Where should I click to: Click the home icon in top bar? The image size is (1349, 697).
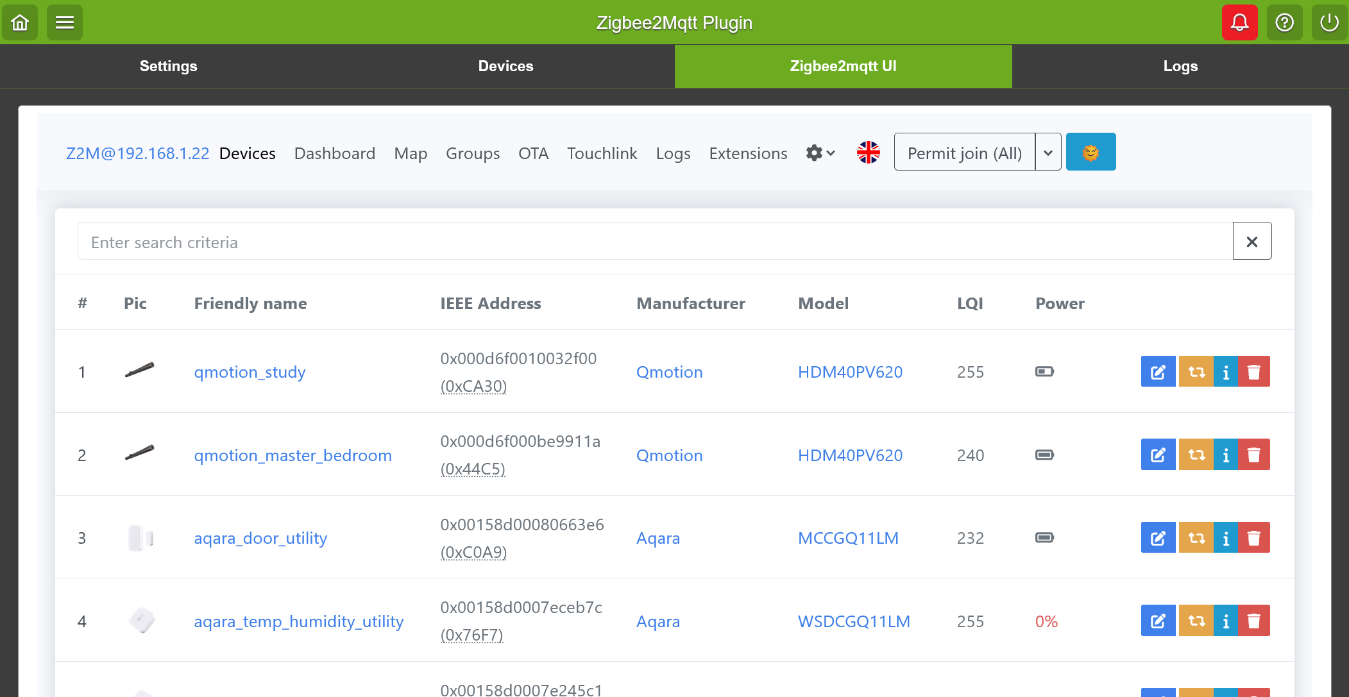[x=20, y=22]
